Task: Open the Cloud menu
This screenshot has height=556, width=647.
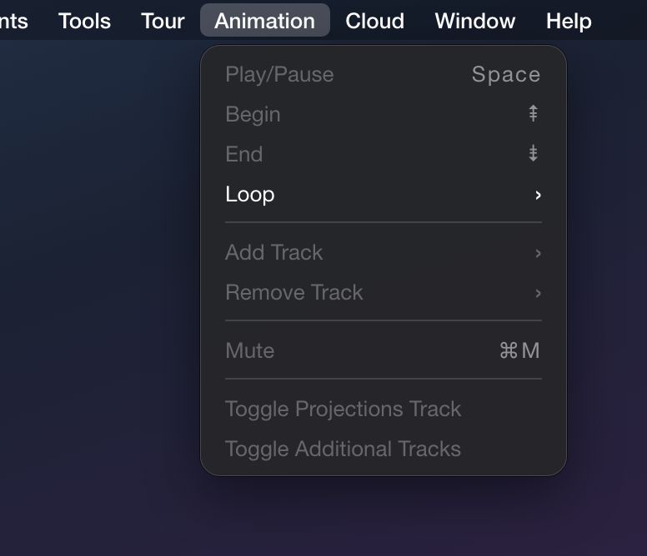Action: point(374,21)
